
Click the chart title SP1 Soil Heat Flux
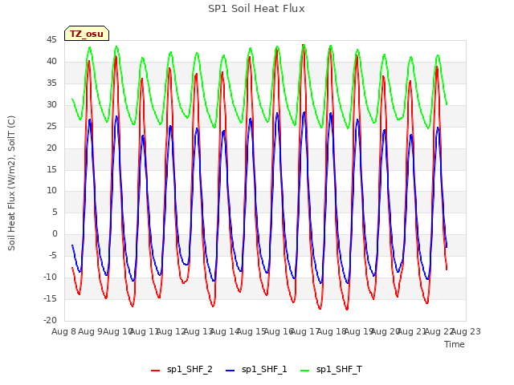[x=256, y=9]
